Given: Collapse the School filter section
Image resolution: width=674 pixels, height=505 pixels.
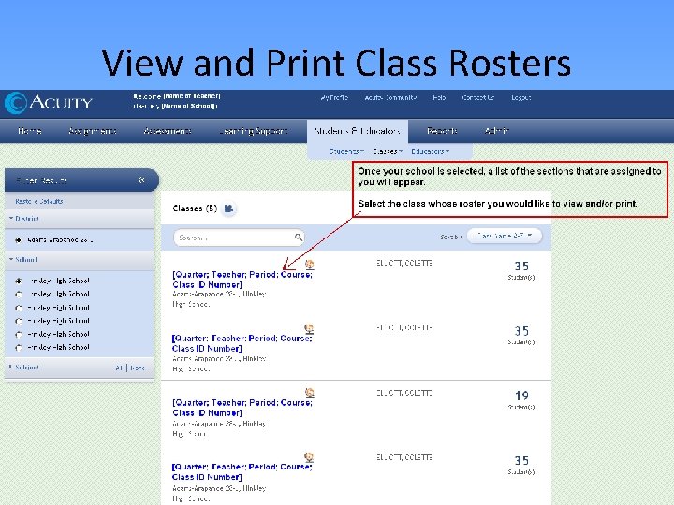Looking at the screenshot, I should [x=23, y=260].
